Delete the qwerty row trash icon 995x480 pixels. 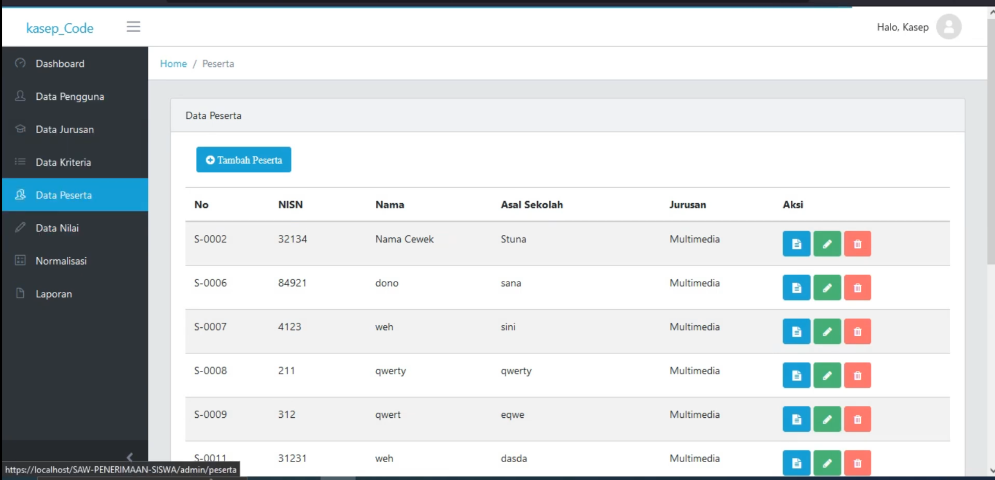pyautogui.click(x=857, y=375)
